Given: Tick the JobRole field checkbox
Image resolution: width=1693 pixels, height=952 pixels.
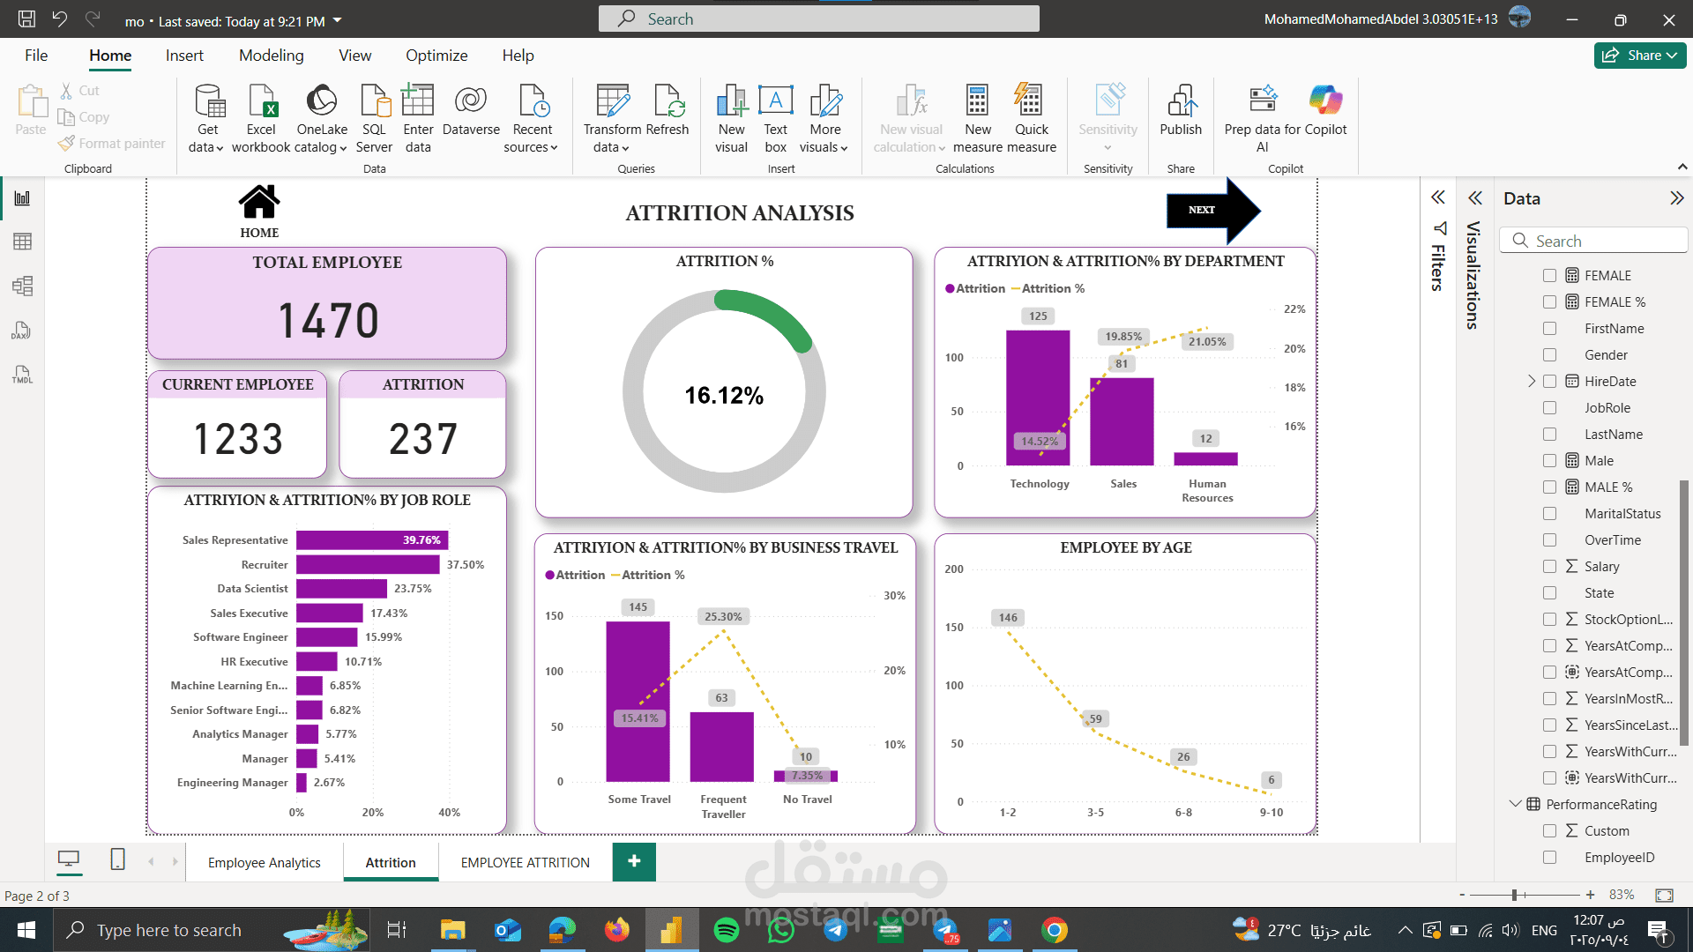Looking at the screenshot, I should [1549, 408].
